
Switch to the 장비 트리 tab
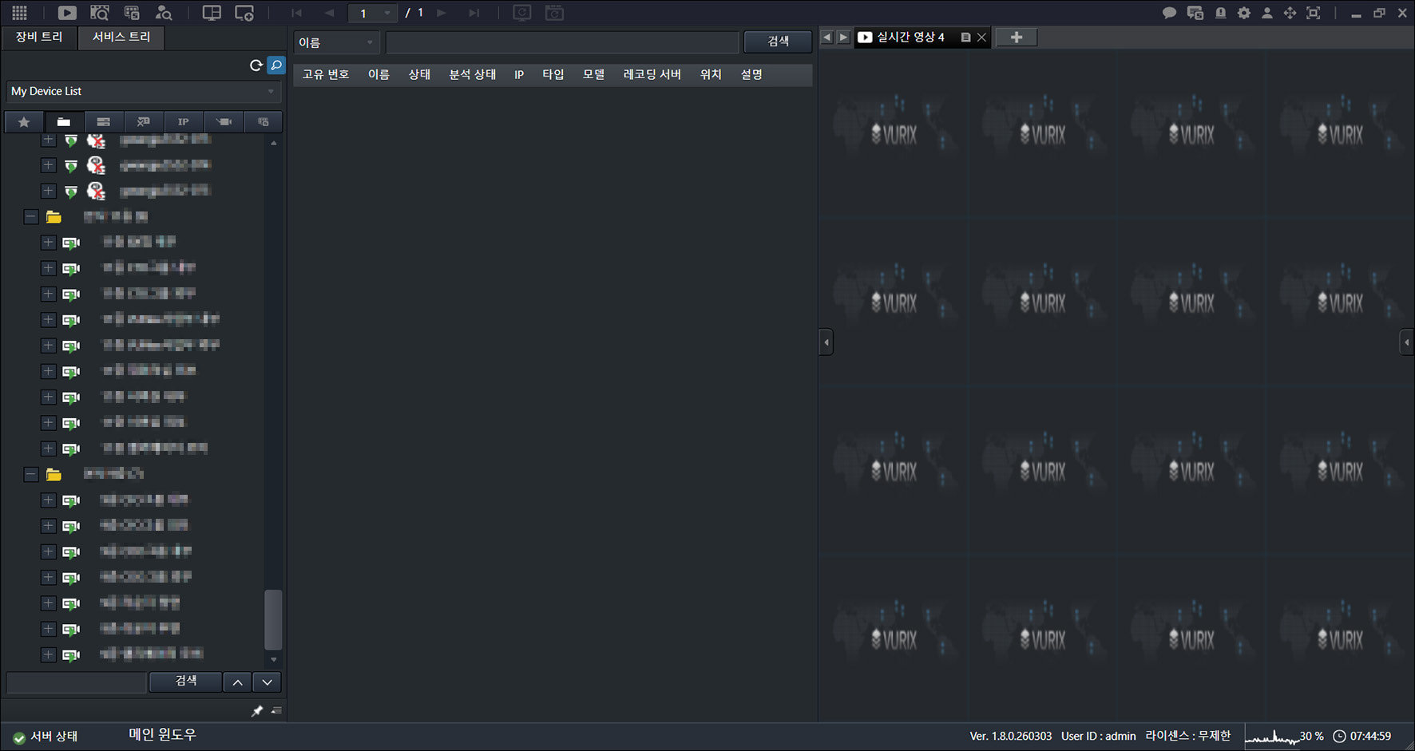coord(39,38)
